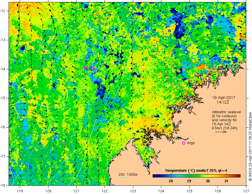Click the '0.5m/s (1kt 24h)' text
Image resolution: width=252 pixels, height=194 pixels.
tap(225, 128)
